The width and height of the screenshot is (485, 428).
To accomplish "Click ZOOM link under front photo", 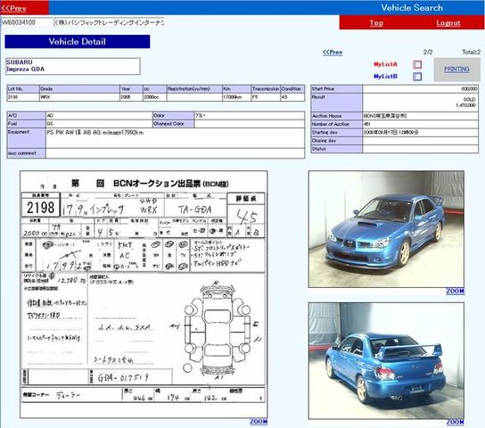I will click(455, 291).
